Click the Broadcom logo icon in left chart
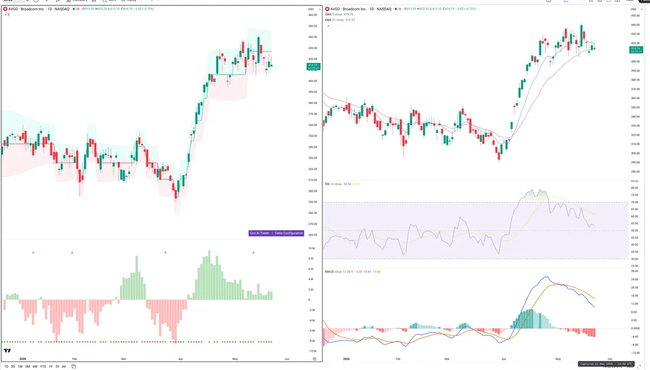 coord(5,9)
